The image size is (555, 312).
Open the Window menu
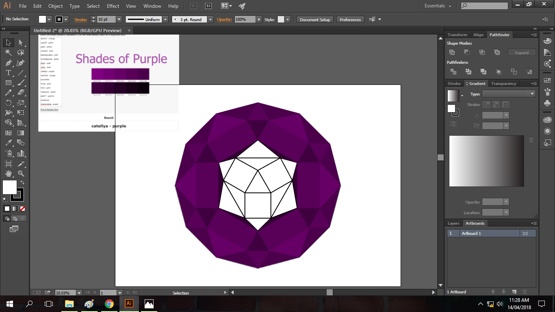152,6
